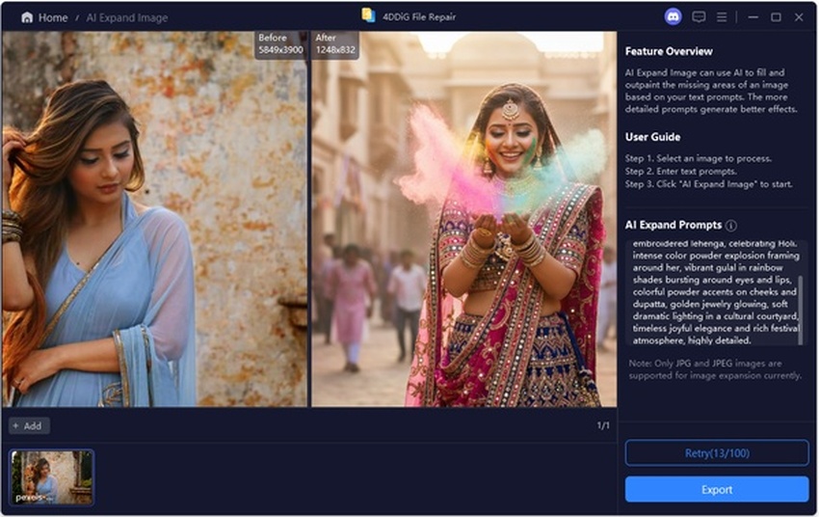The width and height of the screenshot is (819, 517).
Task: Click 'Step 1. Select an image to process.'
Action: click(x=698, y=158)
